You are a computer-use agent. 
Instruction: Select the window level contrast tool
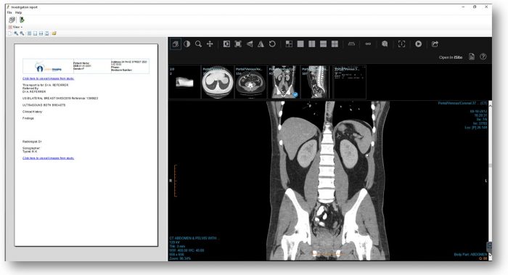point(187,44)
